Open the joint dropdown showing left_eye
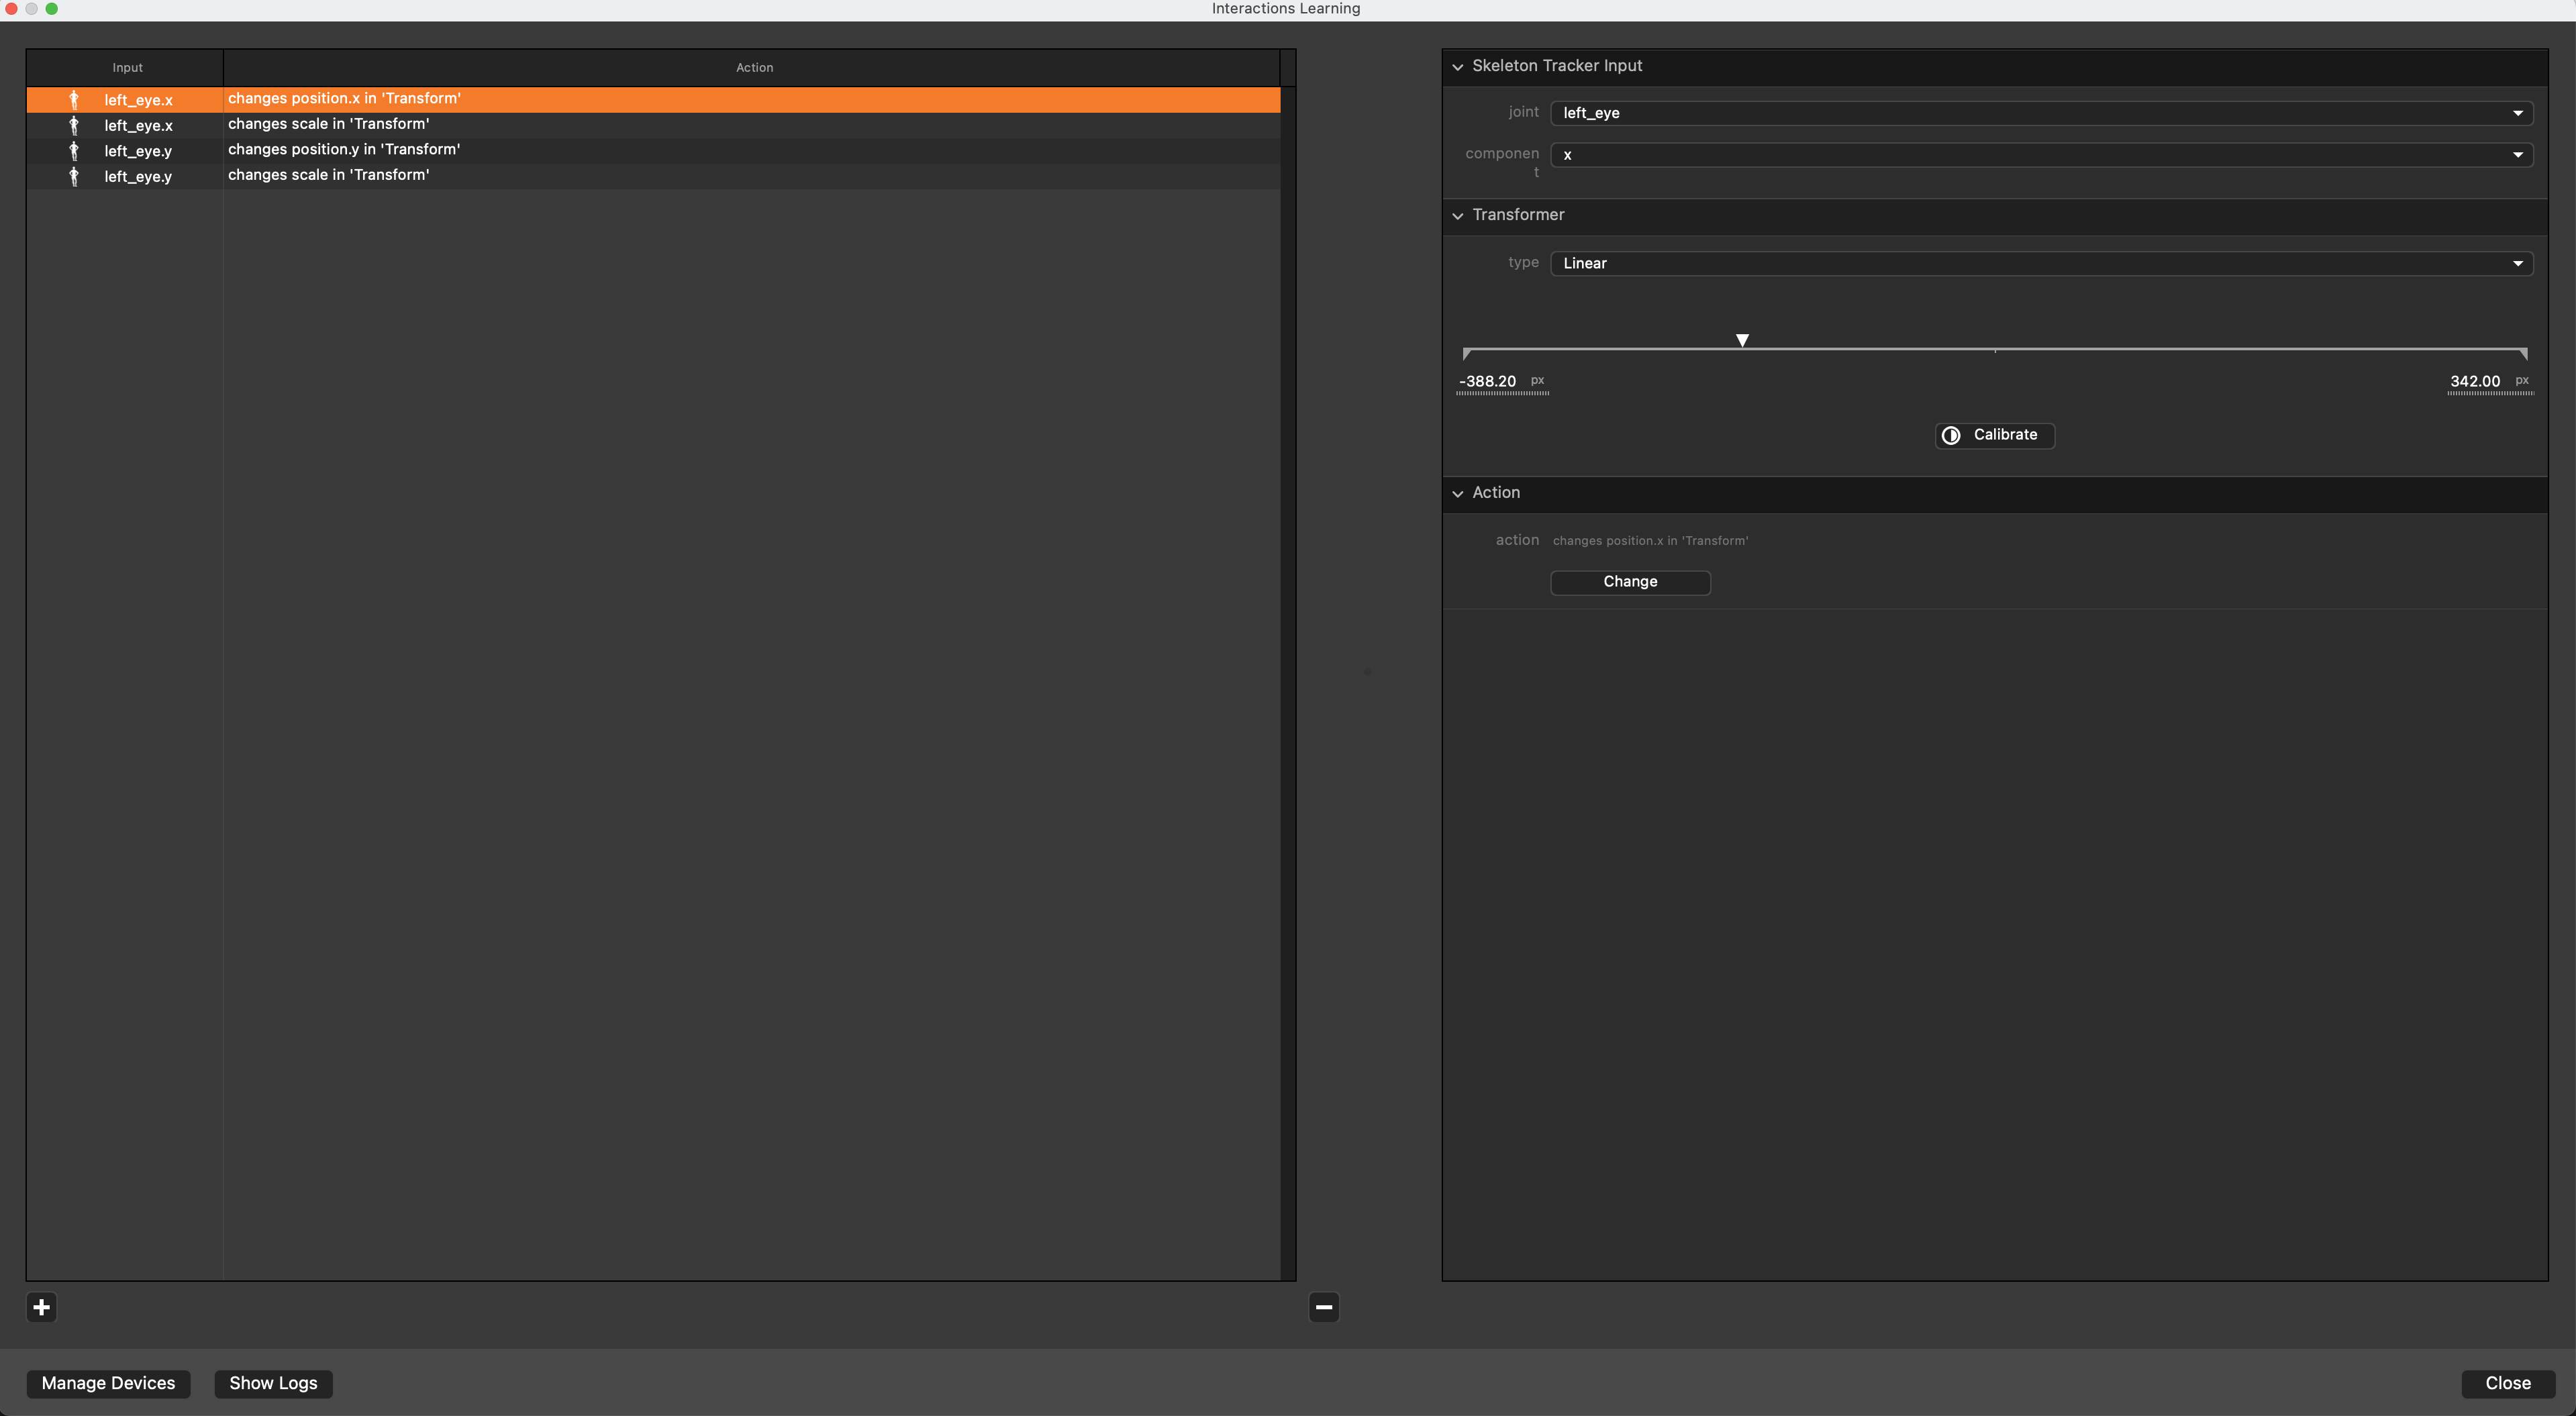The height and width of the screenshot is (1416, 2576). point(2040,113)
